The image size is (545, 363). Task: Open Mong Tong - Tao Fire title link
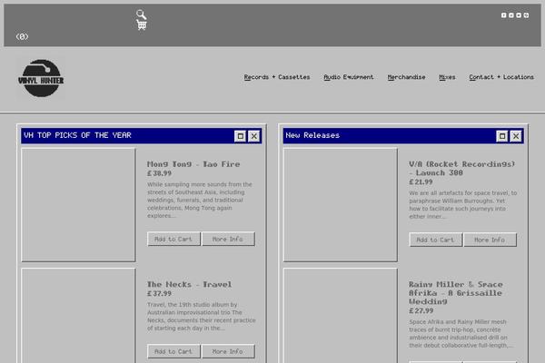point(193,164)
